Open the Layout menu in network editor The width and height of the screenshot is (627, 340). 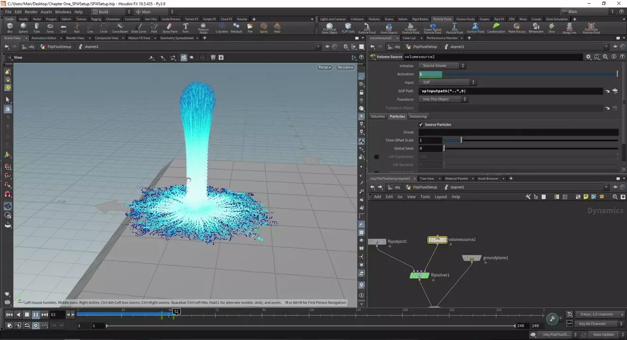[x=440, y=197]
